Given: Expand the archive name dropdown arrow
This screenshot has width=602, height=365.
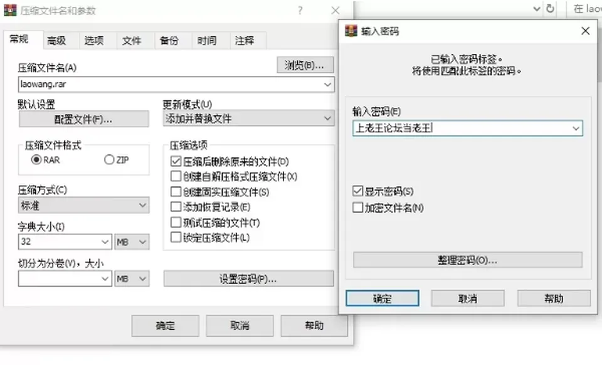Looking at the screenshot, I should coord(327,85).
